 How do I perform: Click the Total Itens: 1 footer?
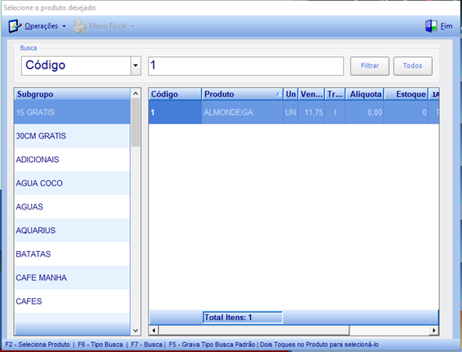243,318
